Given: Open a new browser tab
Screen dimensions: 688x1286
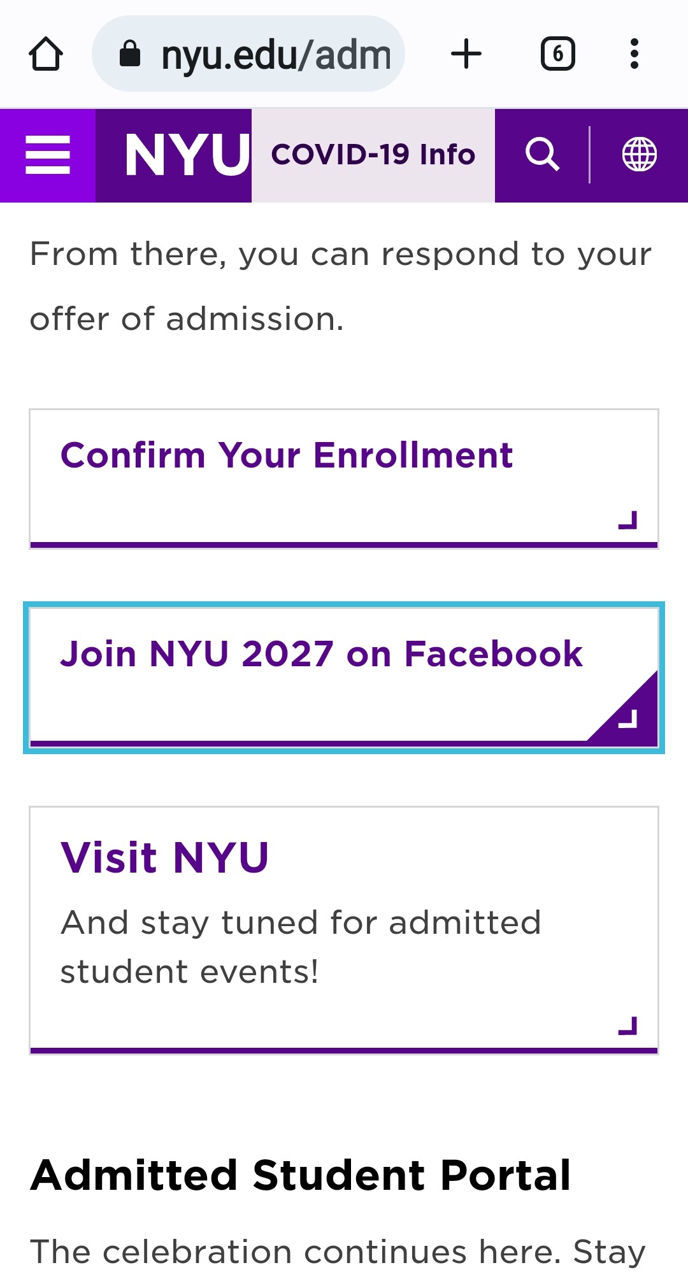Looking at the screenshot, I should [x=466, y=54].
